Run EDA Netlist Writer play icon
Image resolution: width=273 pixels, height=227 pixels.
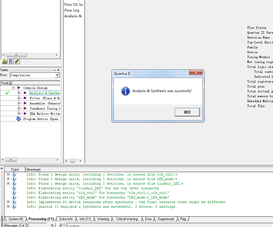pos(25,114)
